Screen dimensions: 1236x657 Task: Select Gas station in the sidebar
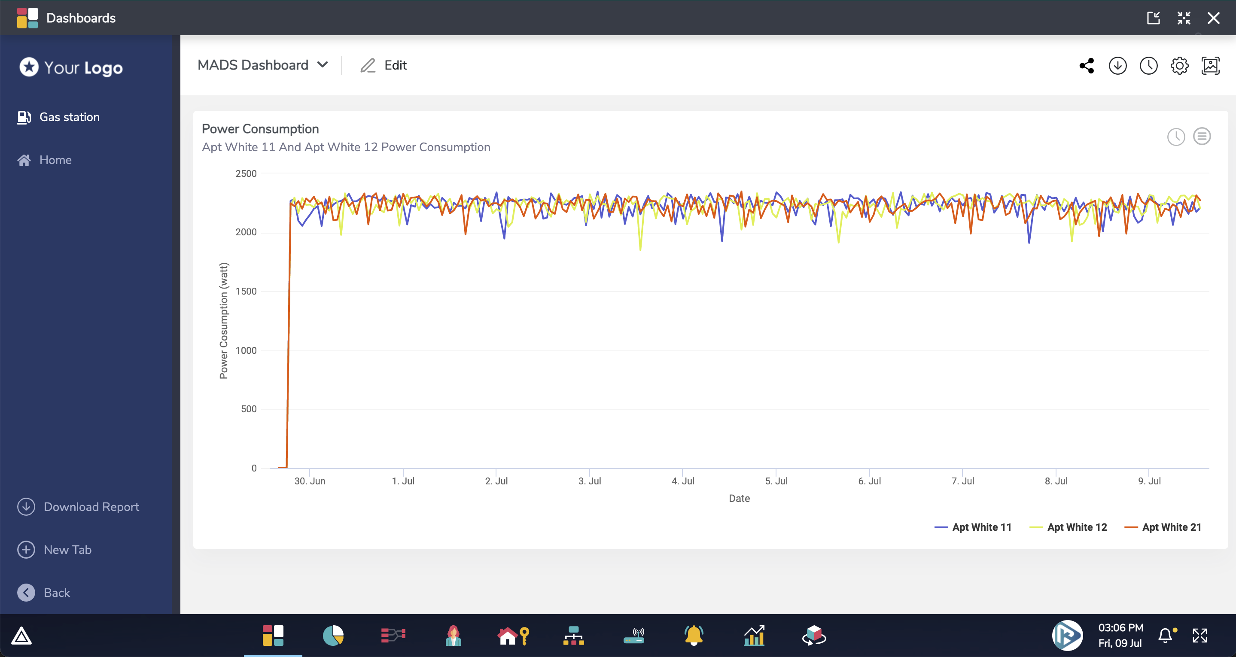pos(69,117)
